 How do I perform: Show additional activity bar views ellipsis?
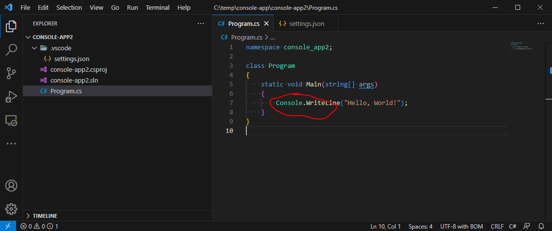pos(11,144)
